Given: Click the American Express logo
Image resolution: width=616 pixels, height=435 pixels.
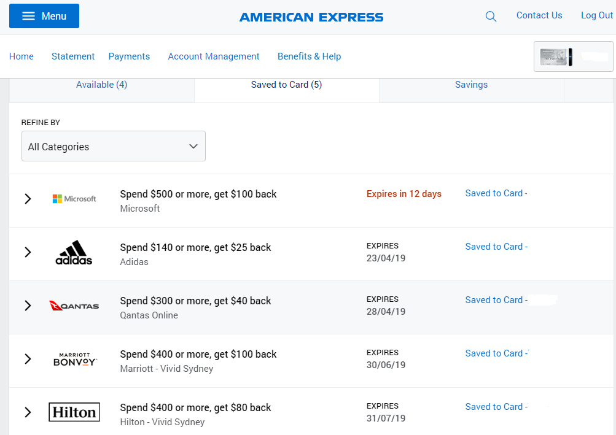Looking at the screenshot, I should point(311,17).
